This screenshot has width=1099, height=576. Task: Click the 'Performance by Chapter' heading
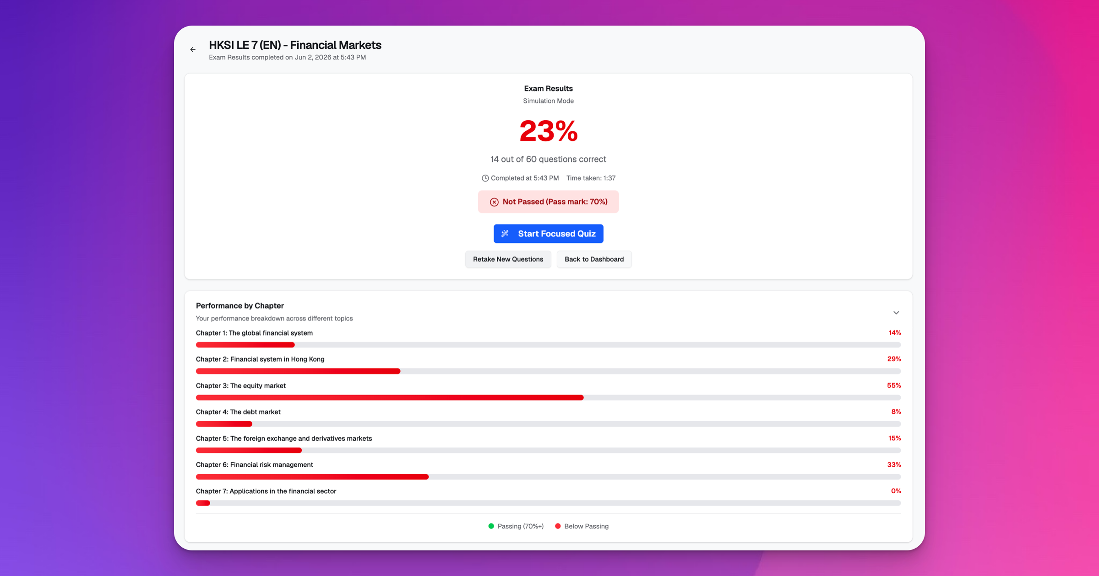point(240,306)
